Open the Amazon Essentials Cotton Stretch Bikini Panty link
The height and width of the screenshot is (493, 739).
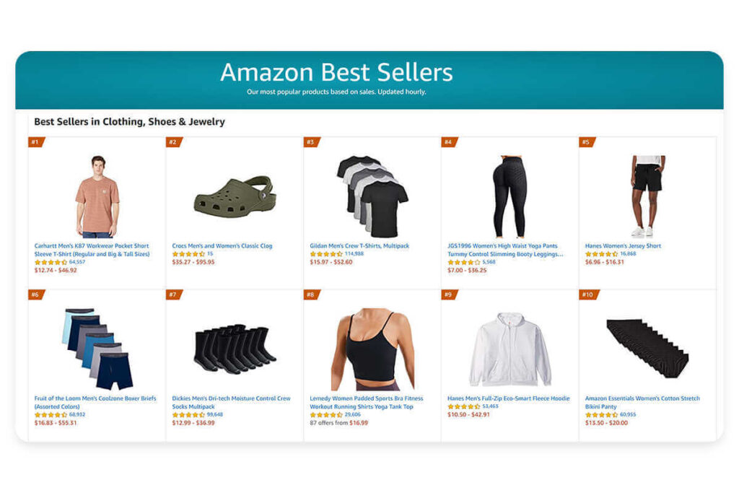pyautogui.click(x=642, y=402)
